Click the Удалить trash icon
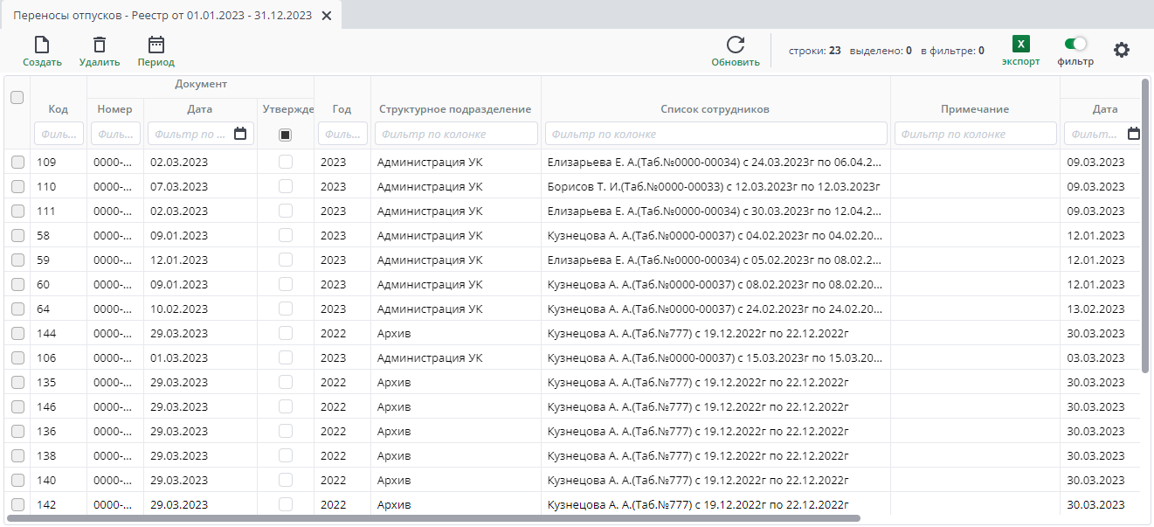 (100, 45)
